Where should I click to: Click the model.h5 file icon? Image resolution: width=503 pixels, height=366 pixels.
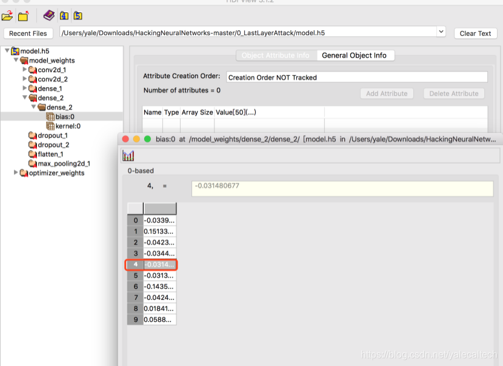click(15, 51)
